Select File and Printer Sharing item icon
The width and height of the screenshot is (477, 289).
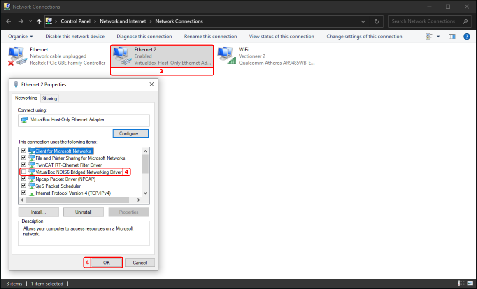point(32,158)
